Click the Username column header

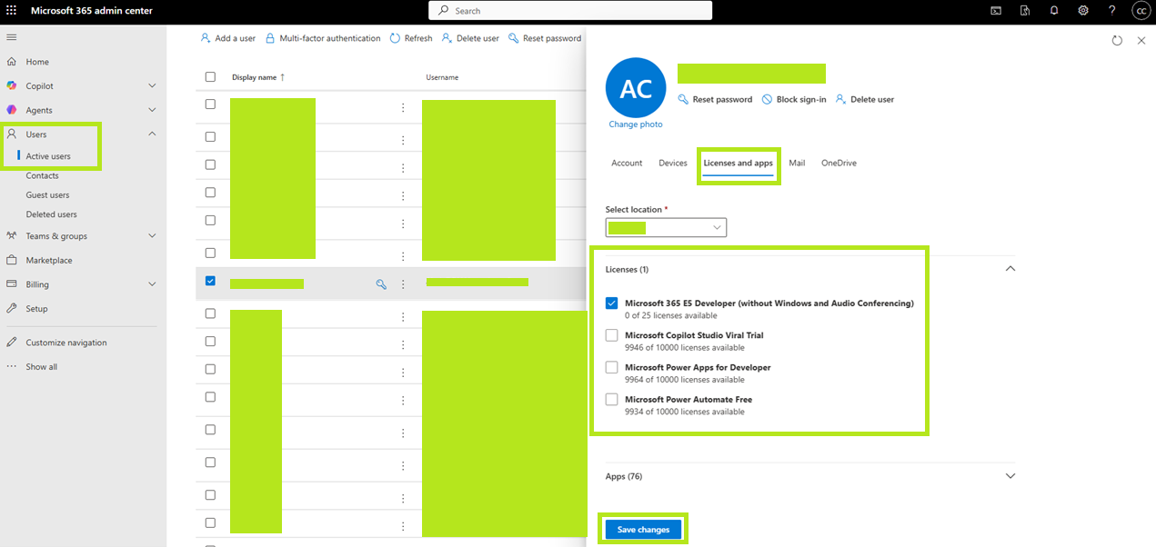coord(442,77)
